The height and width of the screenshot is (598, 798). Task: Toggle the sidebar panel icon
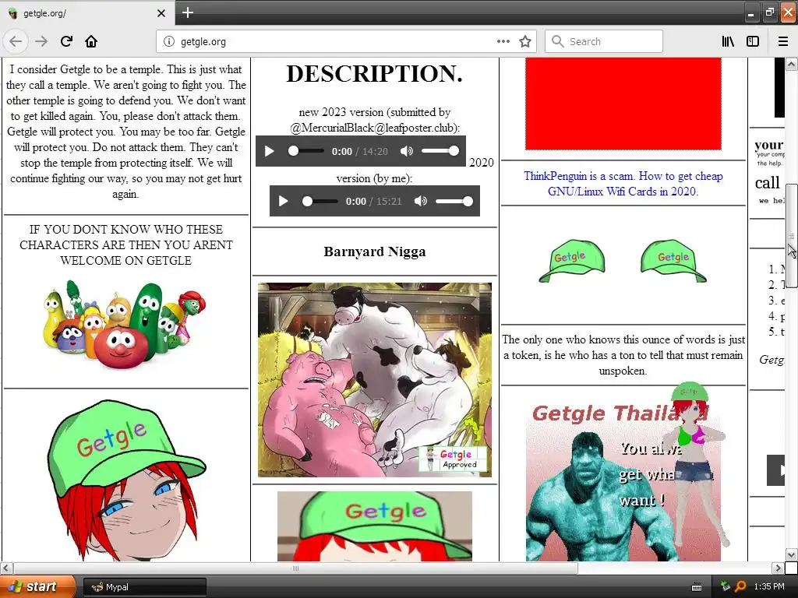[753, 41]
